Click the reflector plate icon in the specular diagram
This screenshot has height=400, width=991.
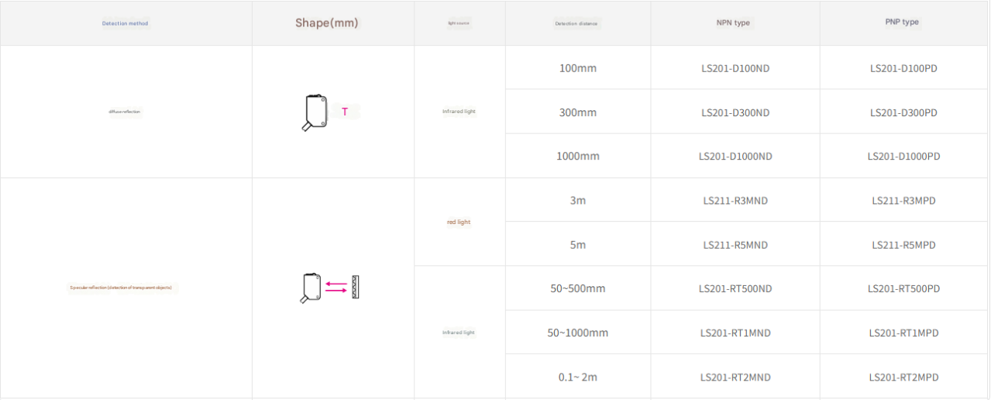pos(356,288)
